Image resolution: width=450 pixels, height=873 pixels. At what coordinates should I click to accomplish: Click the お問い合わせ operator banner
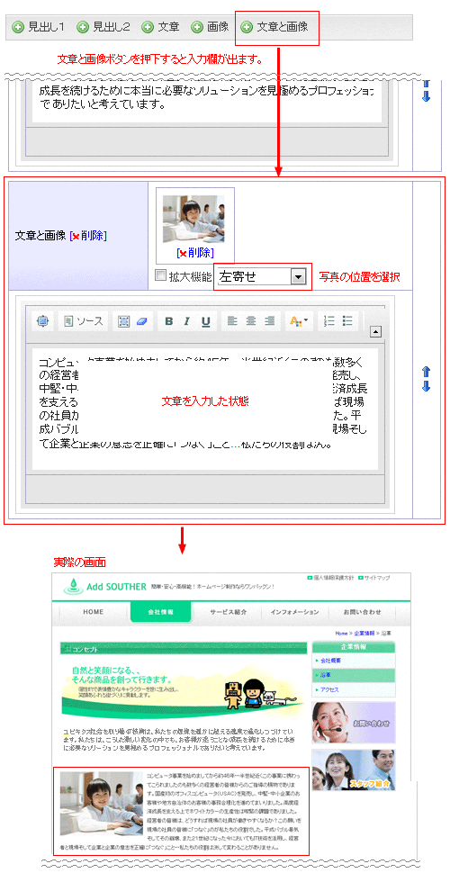pos(353,723)
